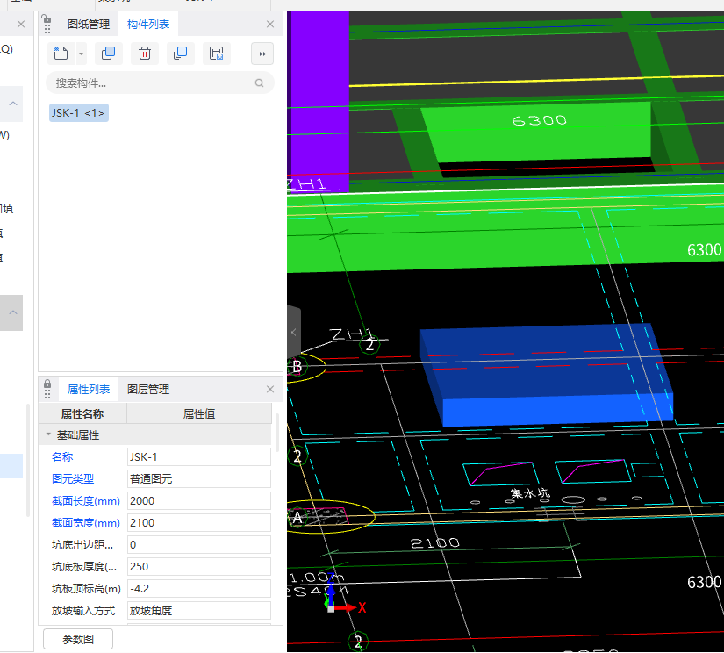Edit the 坑底出边距 value 0
The height and width of the screenshot is (653, 724).
[x=199, y=544]
